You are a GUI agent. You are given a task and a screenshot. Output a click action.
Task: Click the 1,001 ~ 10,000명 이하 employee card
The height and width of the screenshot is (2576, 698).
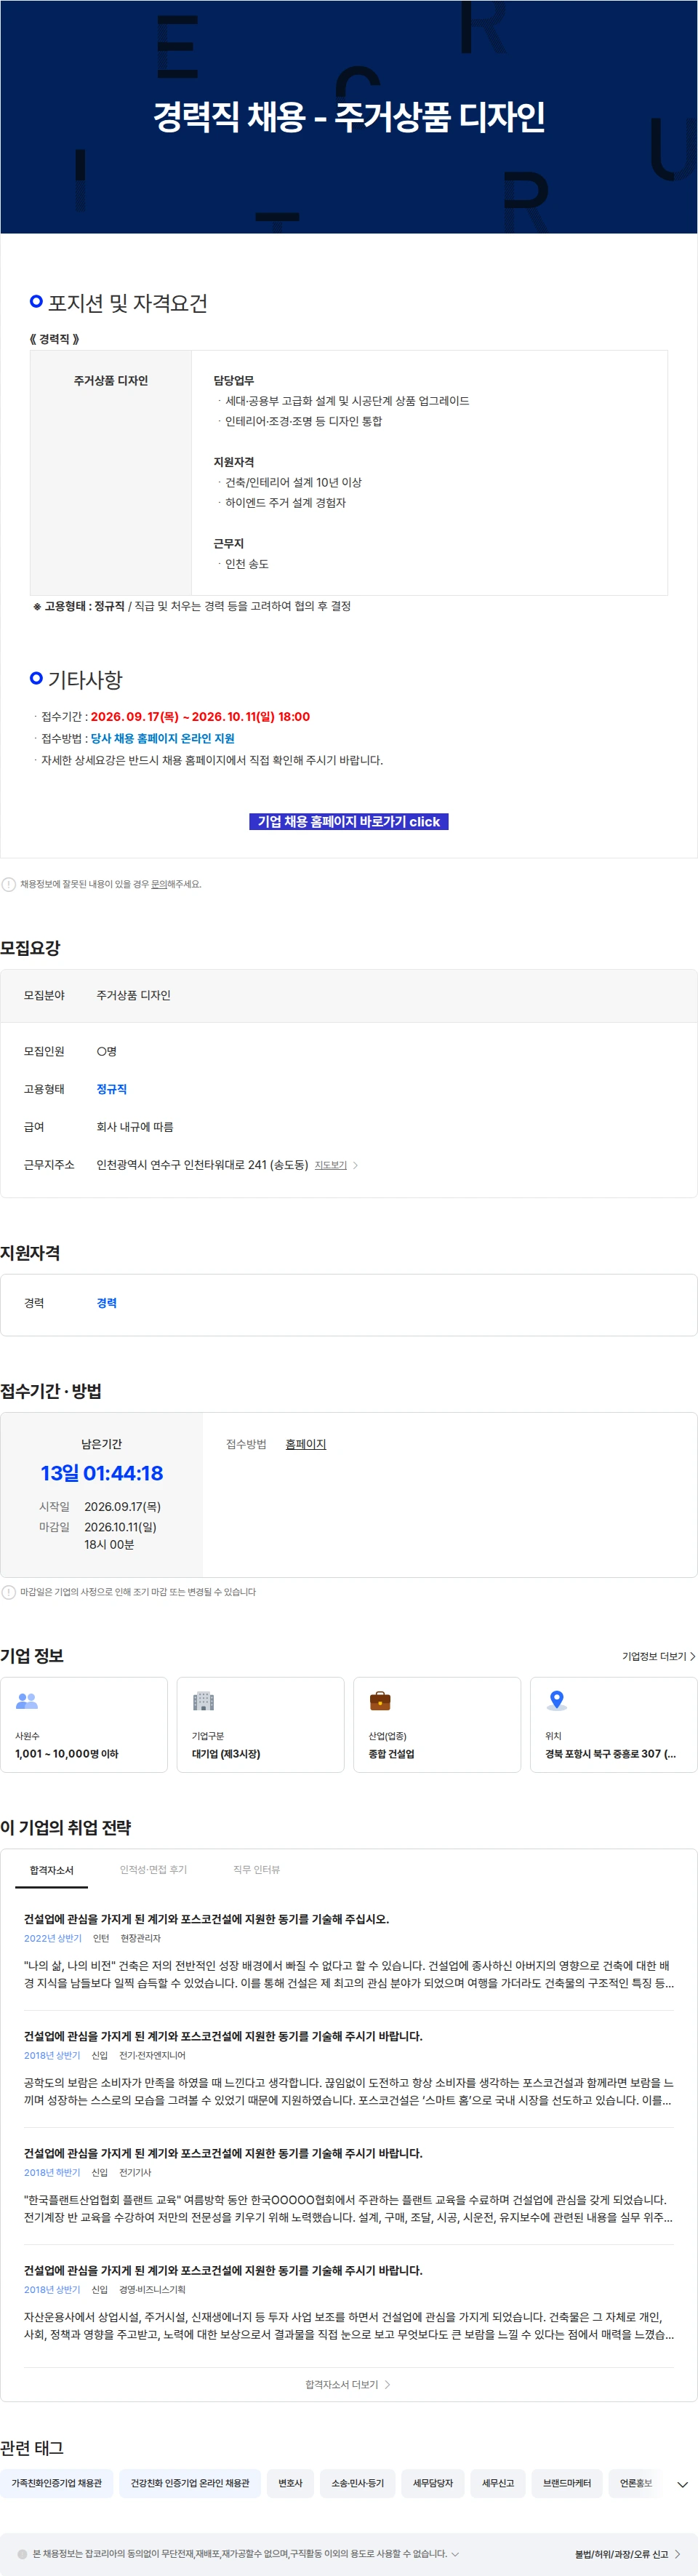(84, 1724)
